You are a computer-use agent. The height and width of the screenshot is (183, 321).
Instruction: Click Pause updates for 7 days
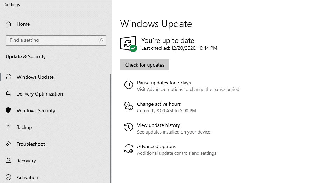tap(164, 83)
